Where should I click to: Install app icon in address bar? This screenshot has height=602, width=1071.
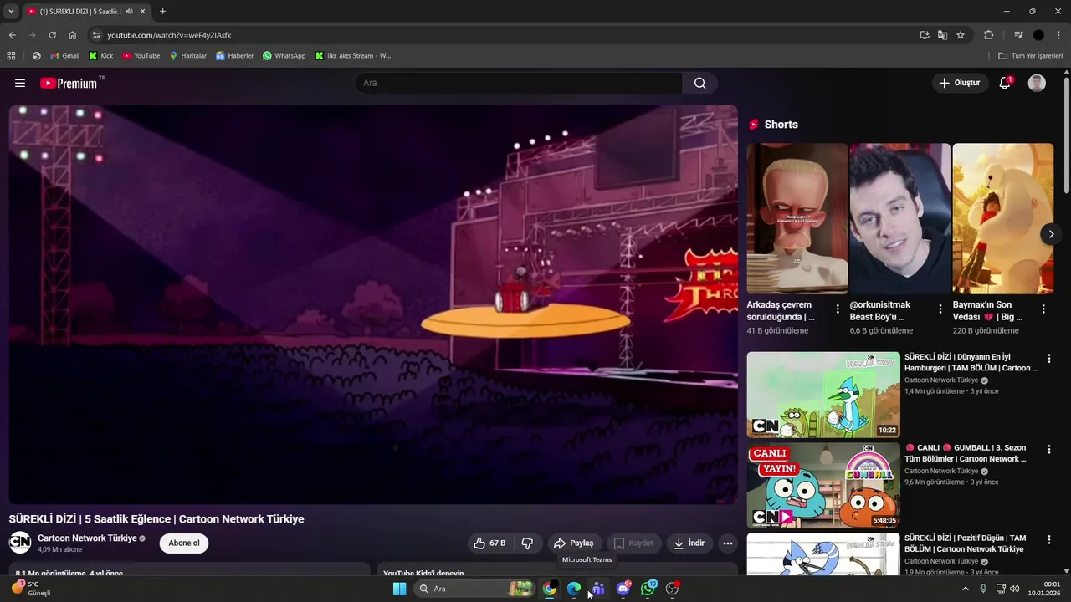point(925,35)
